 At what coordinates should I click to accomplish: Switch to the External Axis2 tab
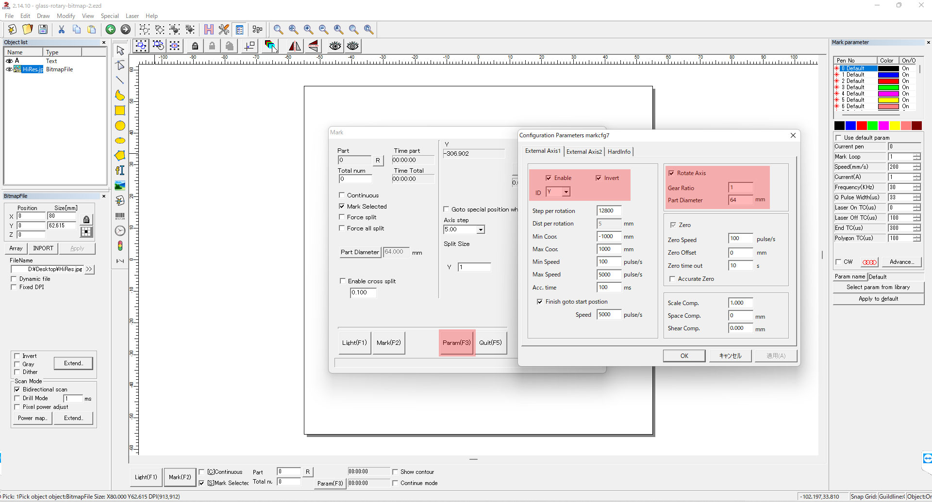point(584,152)
